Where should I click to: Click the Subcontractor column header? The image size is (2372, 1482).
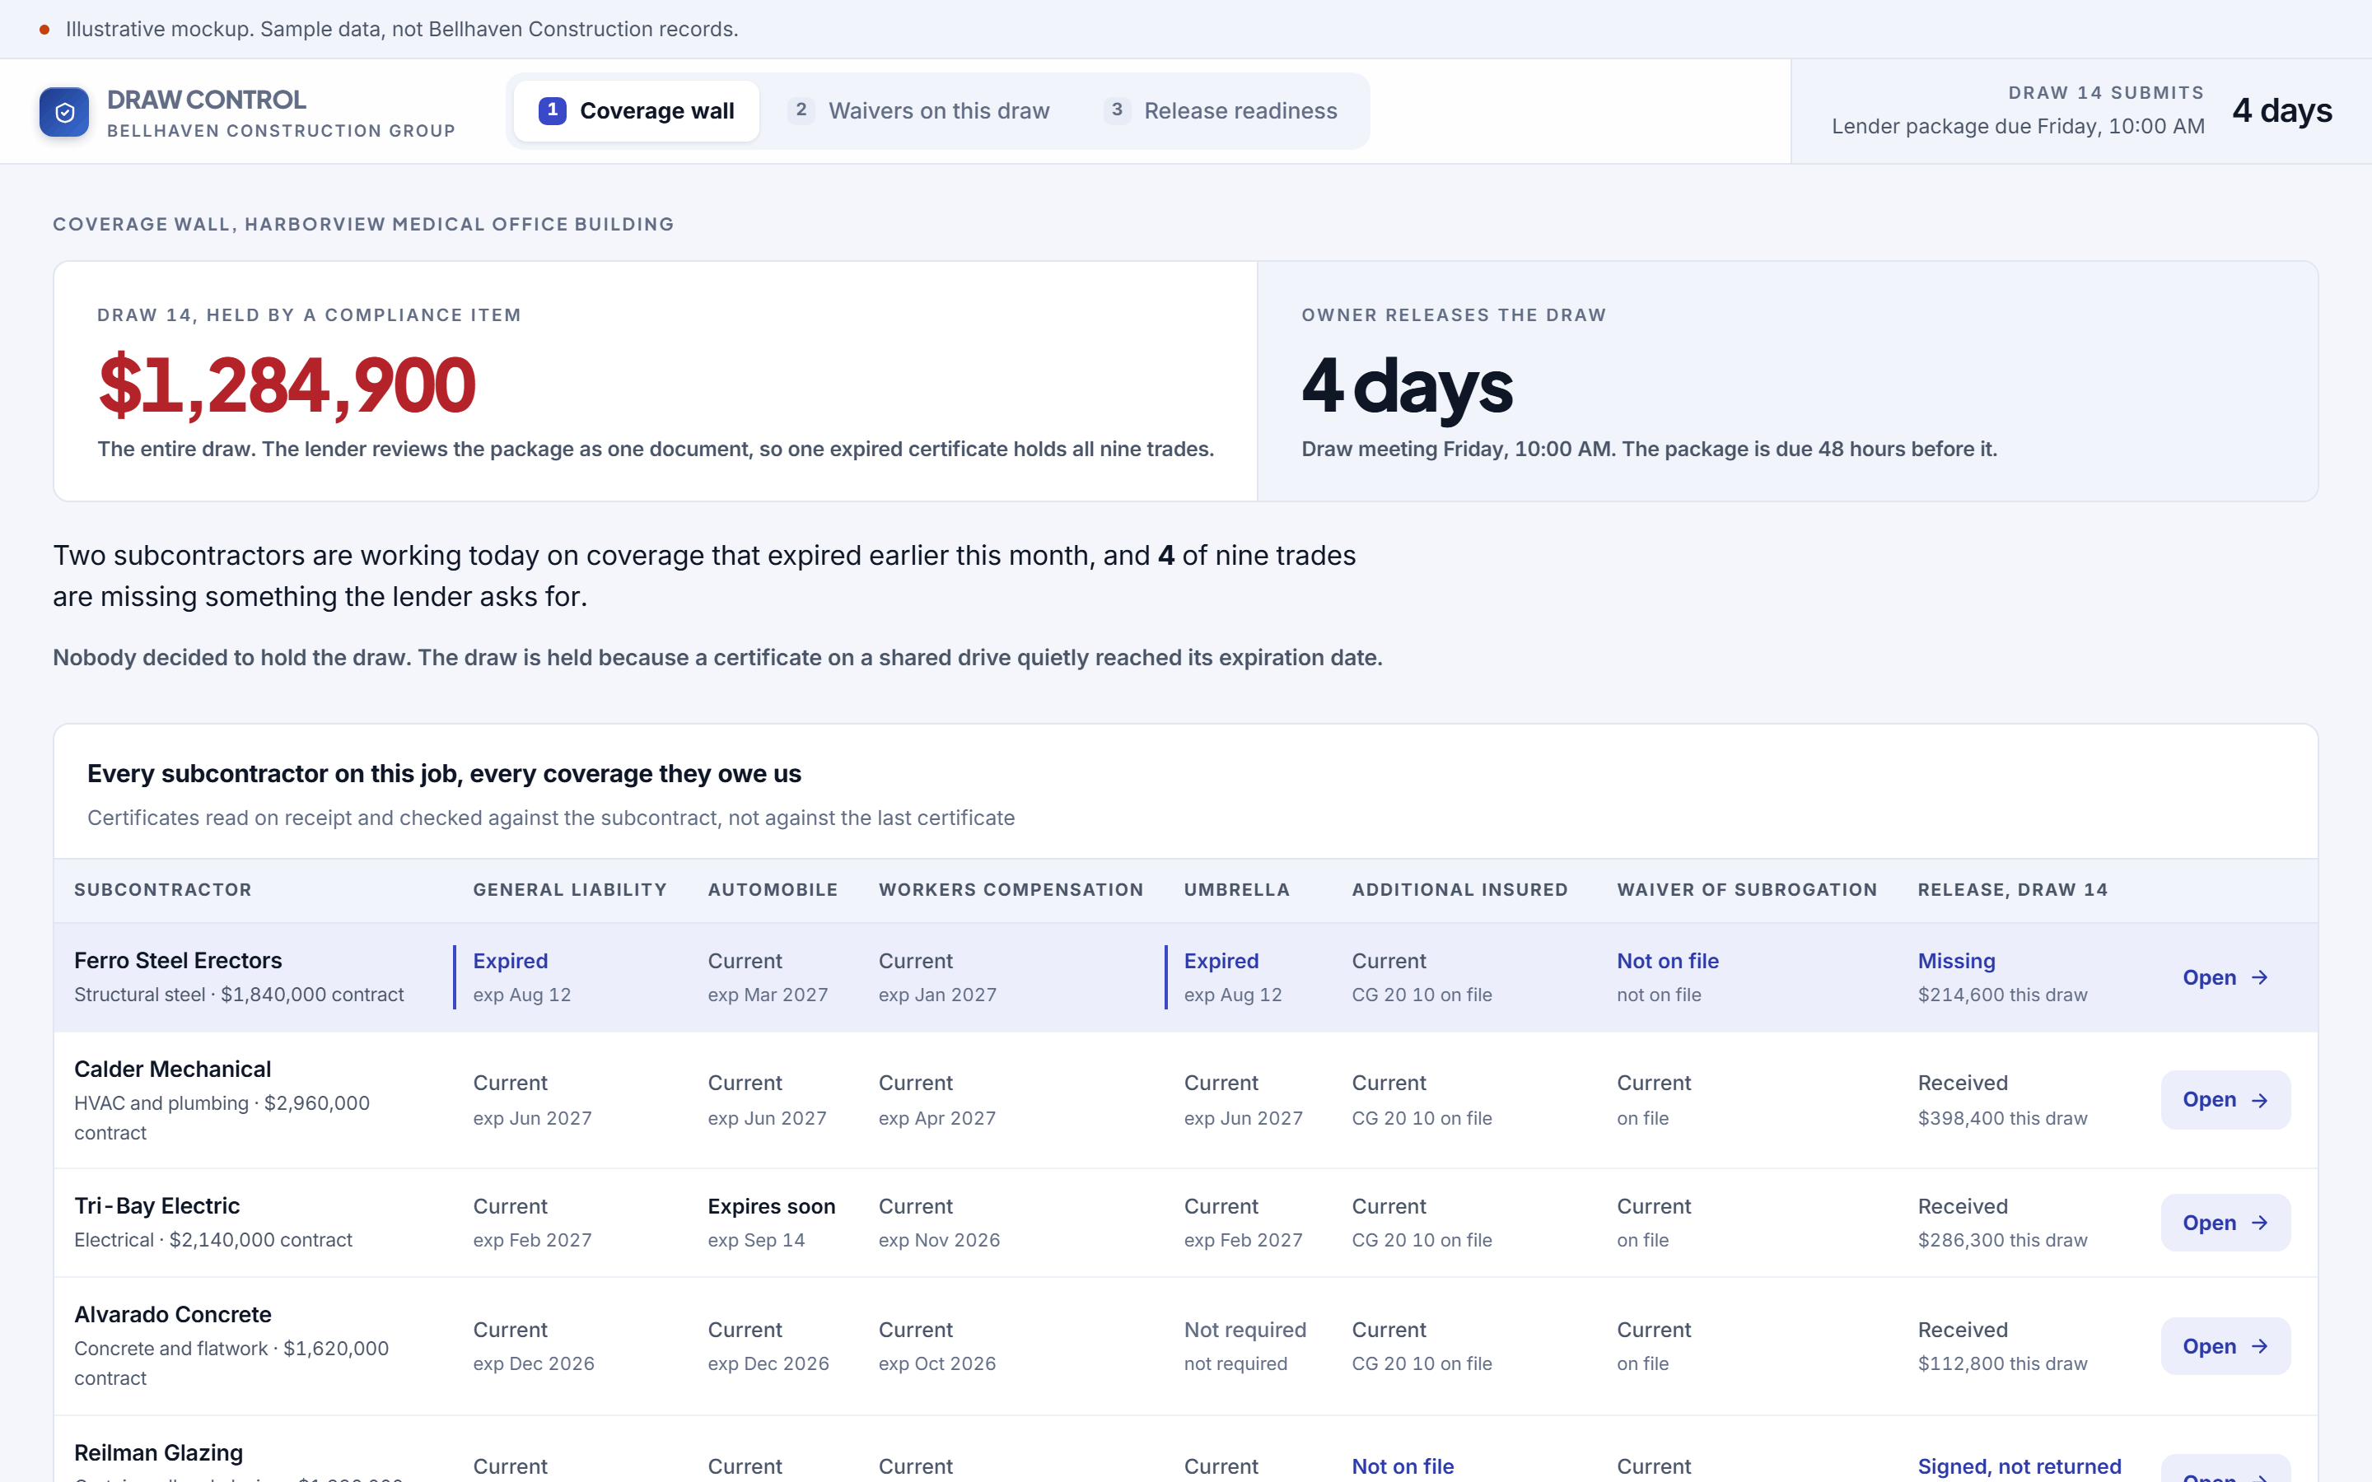tap(163, 890)
